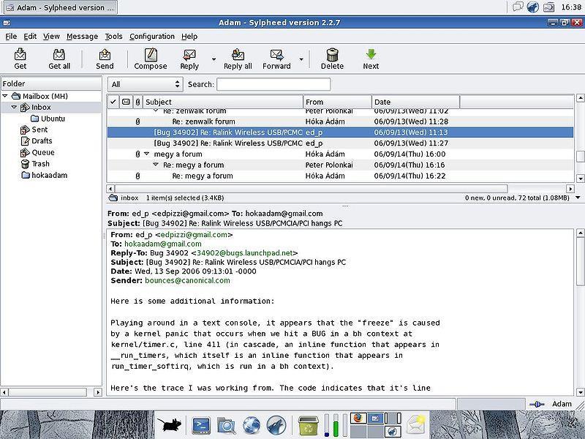Sort messages by the Subject column
The height and width of the screenshot is (439, 585).
(223, 102)
